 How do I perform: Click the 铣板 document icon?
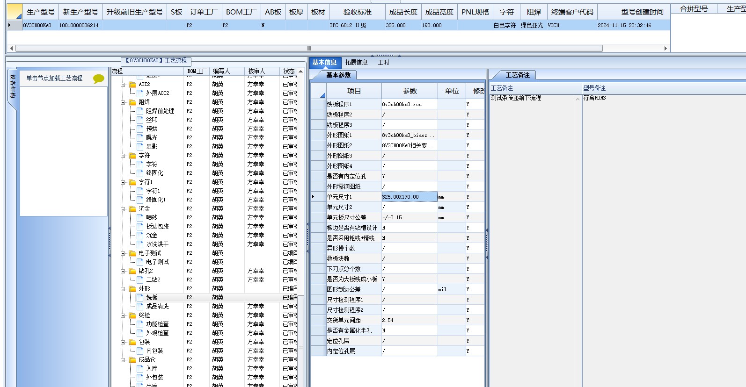coord(140,298)
